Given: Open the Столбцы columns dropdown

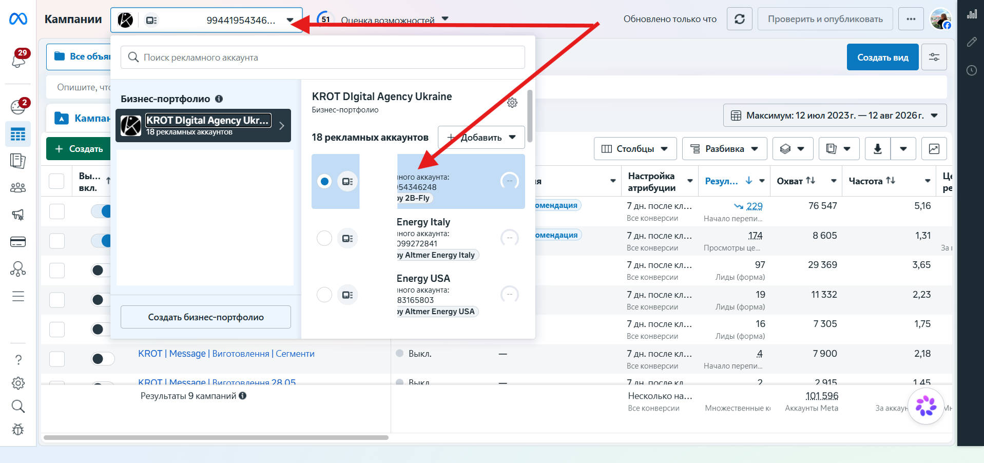Looking at the screenshot, I should point(635,149).
